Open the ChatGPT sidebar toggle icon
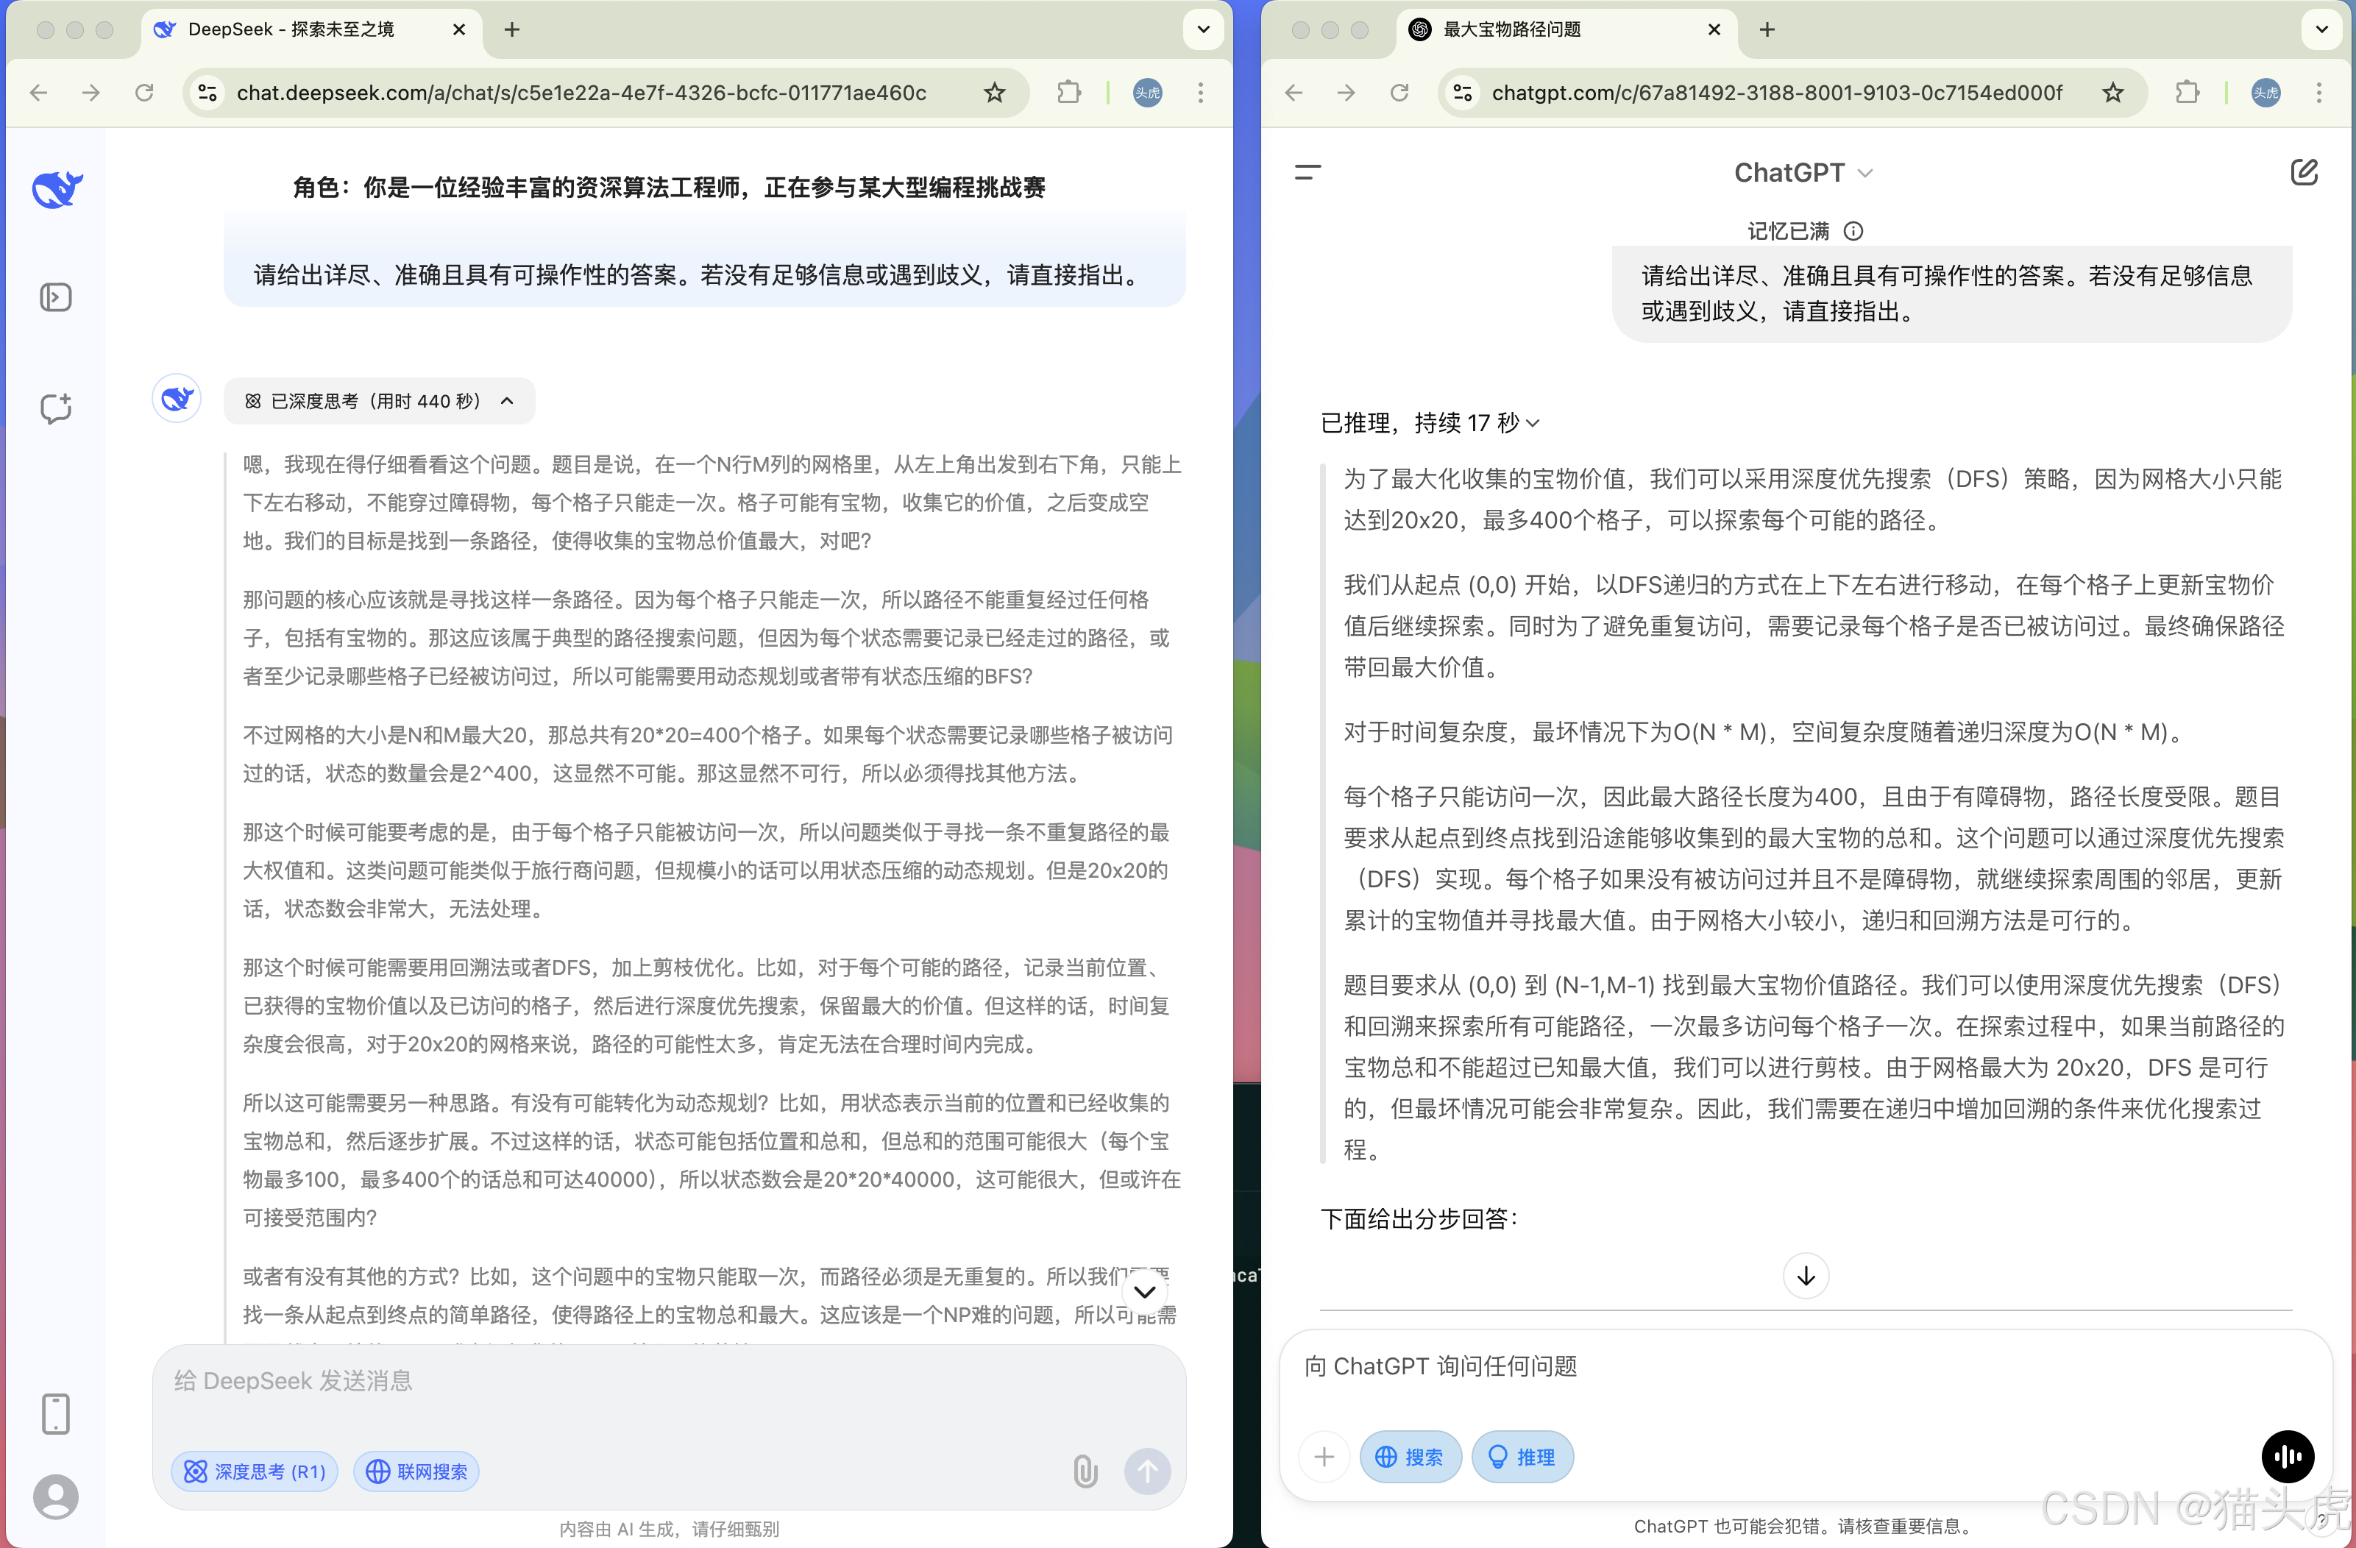Viewport: 2356px width, 1548px height. click(x=1306, y=171)
